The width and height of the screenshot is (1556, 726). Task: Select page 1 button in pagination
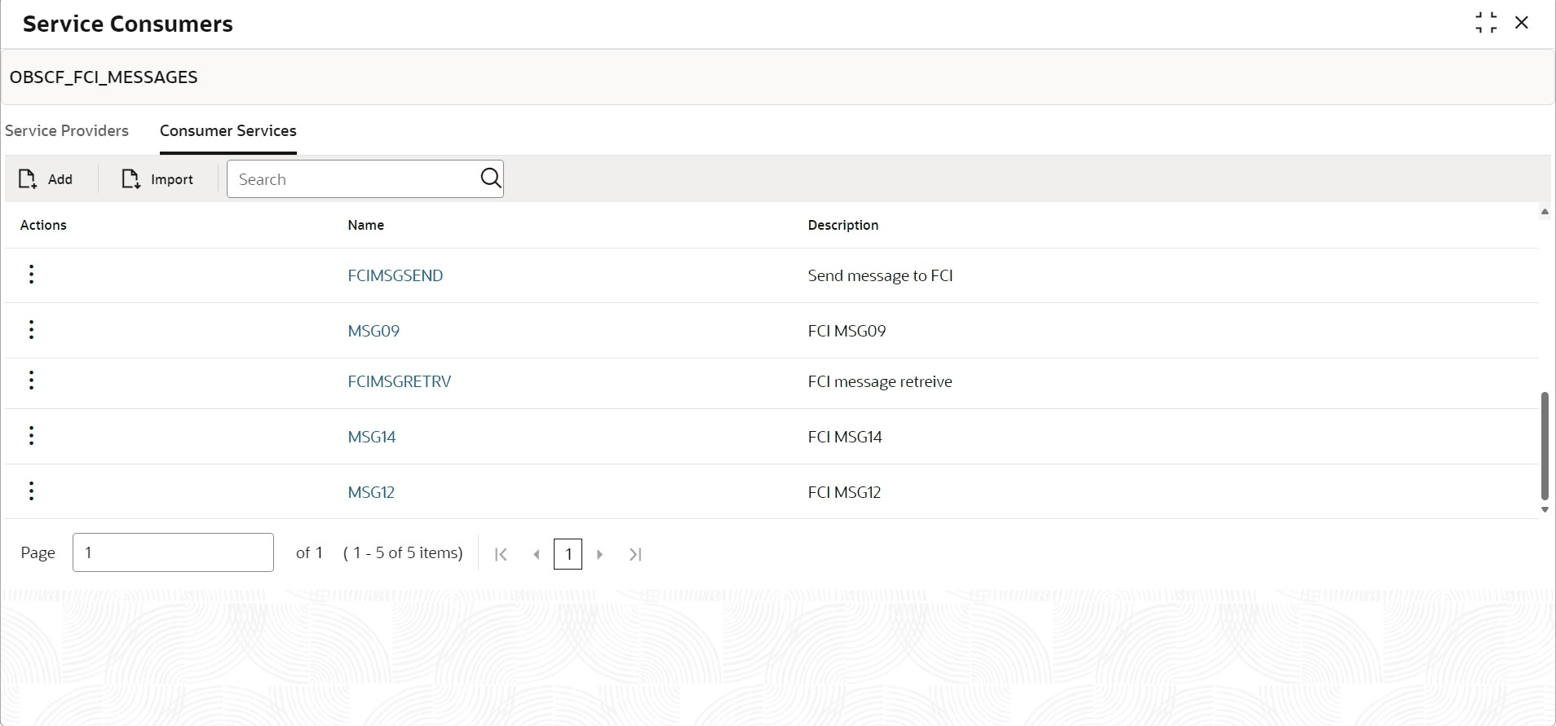568,554
